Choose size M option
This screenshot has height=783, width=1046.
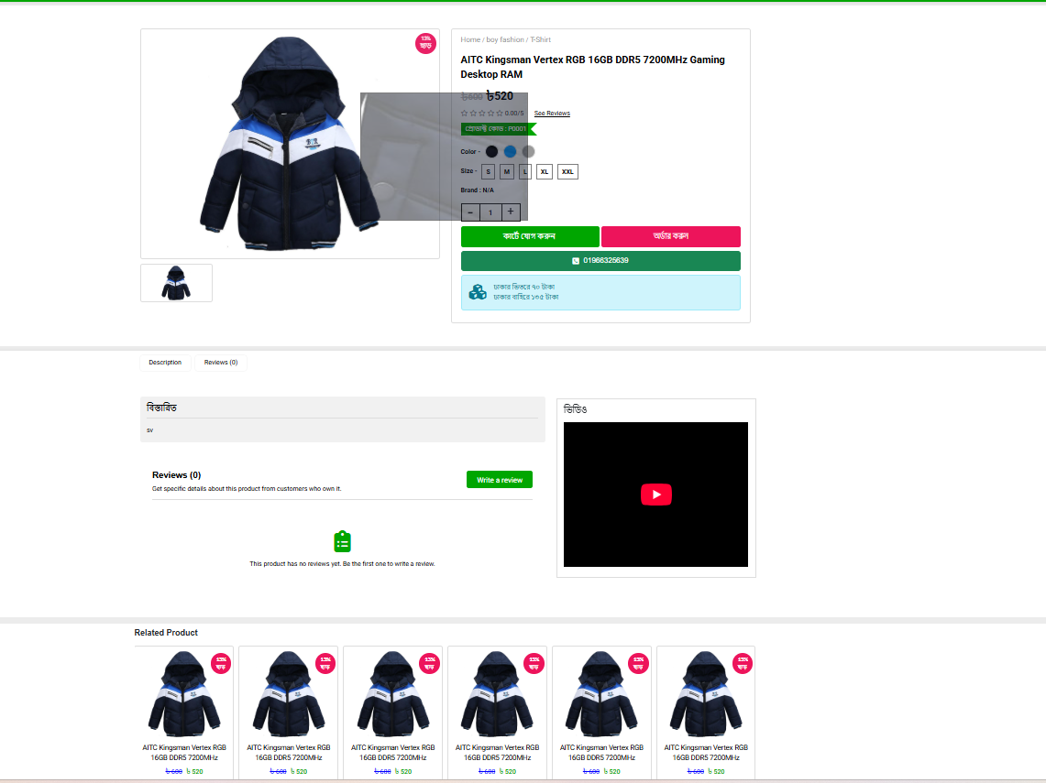click(x=507, y=172)
